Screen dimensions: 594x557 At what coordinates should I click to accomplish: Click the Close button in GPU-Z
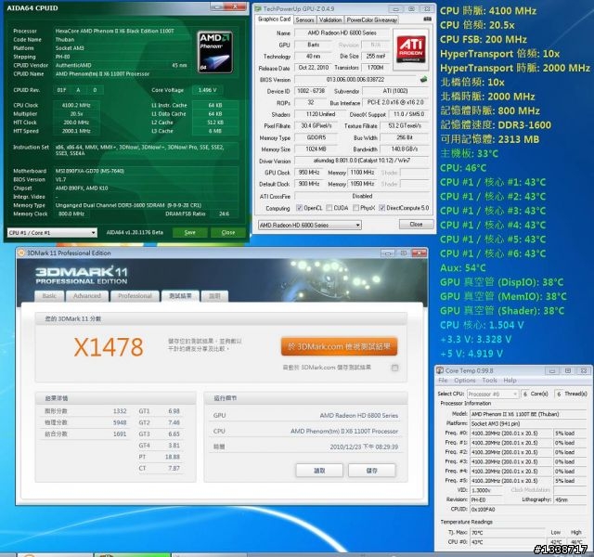416,225
